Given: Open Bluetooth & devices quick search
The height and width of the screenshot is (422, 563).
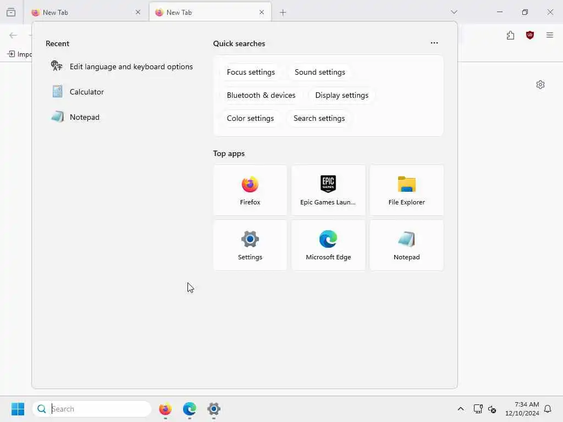Looking at the screenshot, I should [261, 95].
